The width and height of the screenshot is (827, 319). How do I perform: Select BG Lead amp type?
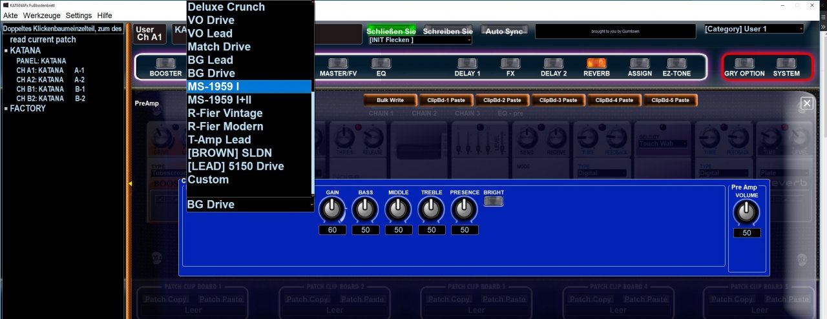click(x=248, y=60)
